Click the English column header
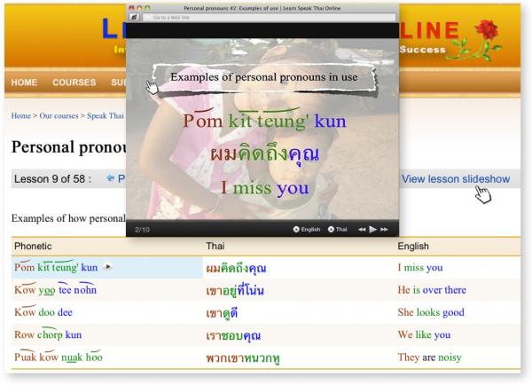Viewport: 532px width, 385px height. [413, 246]
